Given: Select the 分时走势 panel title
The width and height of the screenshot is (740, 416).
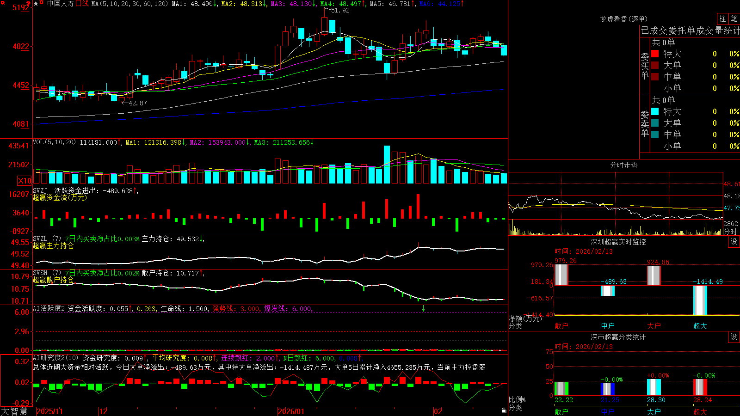Looking at the screenshot, I should (624, 165).
